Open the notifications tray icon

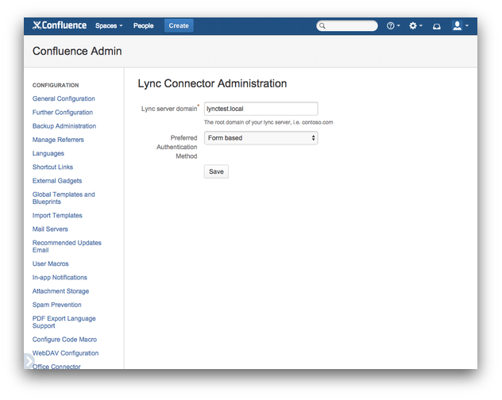(436, 26)
